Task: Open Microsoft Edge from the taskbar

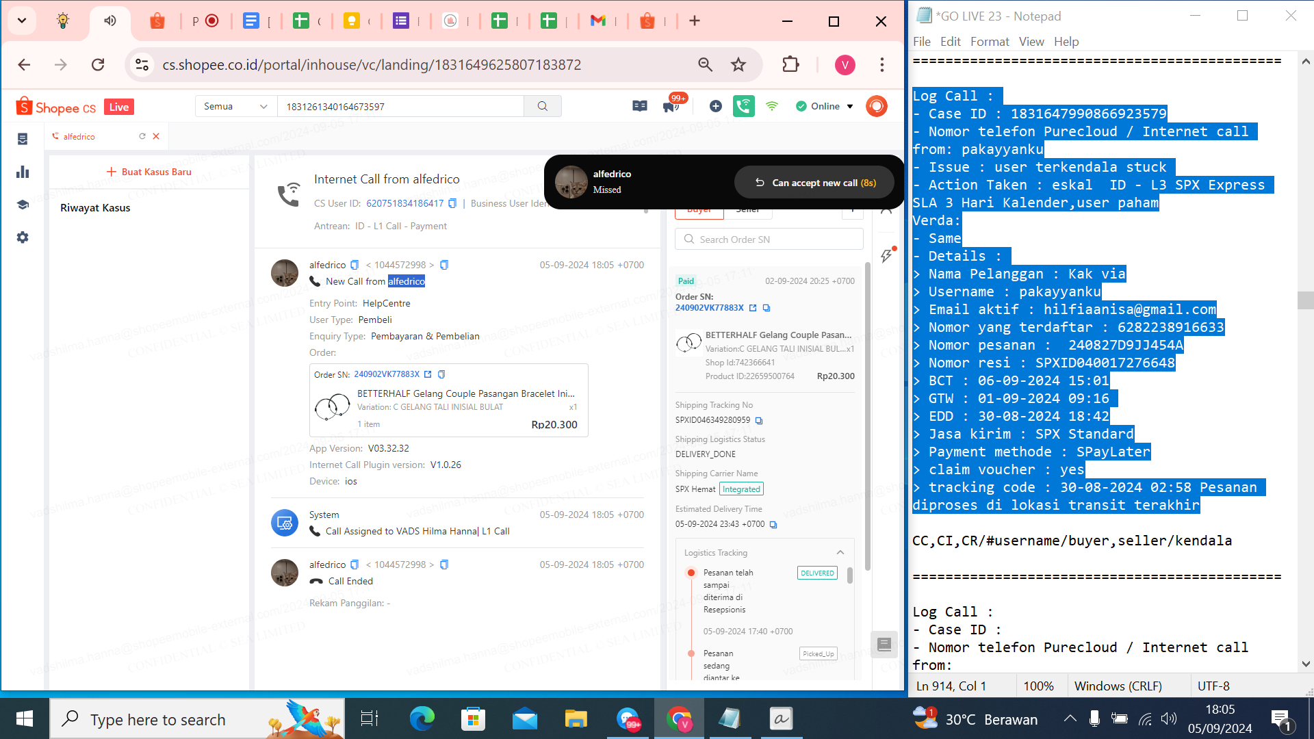Action: [x=422, y=719]
